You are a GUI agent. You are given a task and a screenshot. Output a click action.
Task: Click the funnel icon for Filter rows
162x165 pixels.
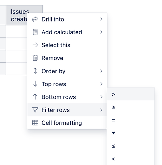coord(35,110)
